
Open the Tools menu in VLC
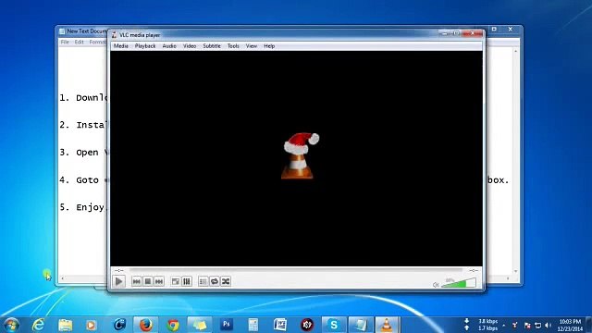(233, 46)
